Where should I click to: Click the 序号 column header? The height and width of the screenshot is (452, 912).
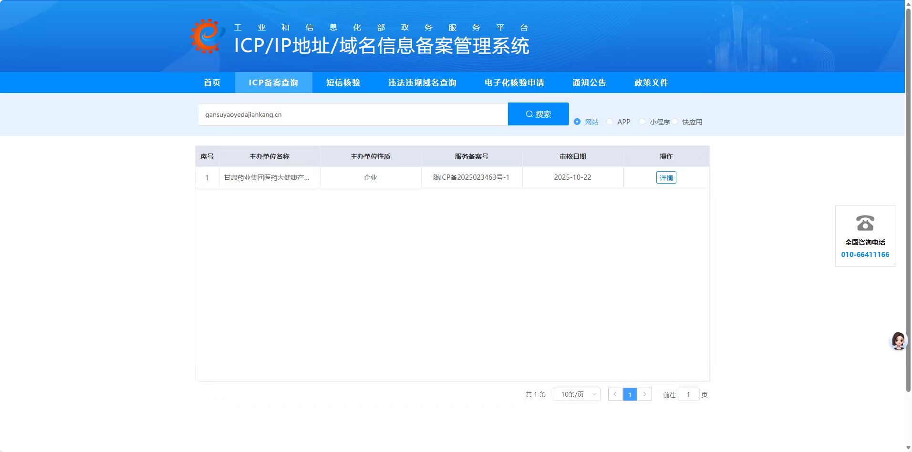click(207, 156)
